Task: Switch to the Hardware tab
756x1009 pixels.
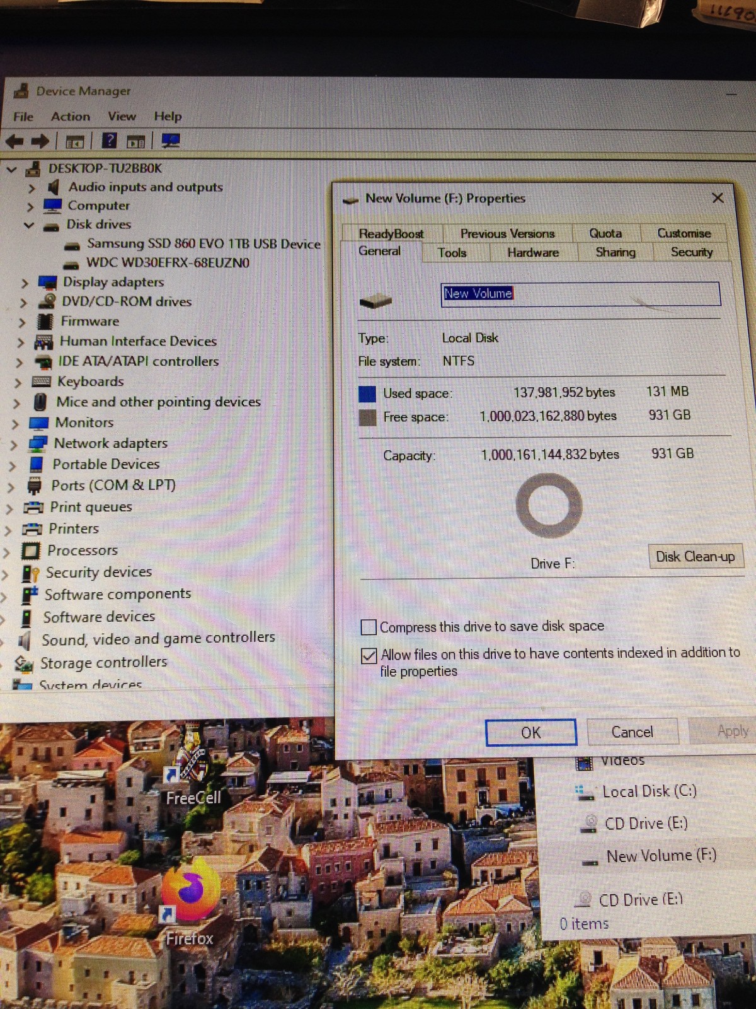Action: pyautogui.click(x=533, y=253)
